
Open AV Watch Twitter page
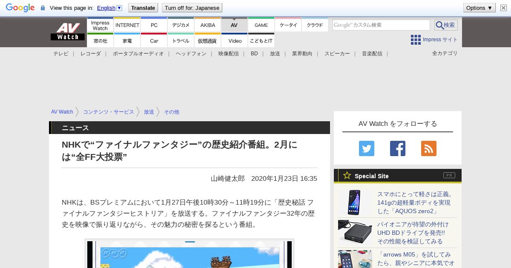(x=367, y=148)
